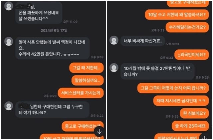This screenshot has width=213, height=140.
Task: Select the '수리비 42만원 든답니다' gray message
Action: pyautogui.click(x=53, y=48)
